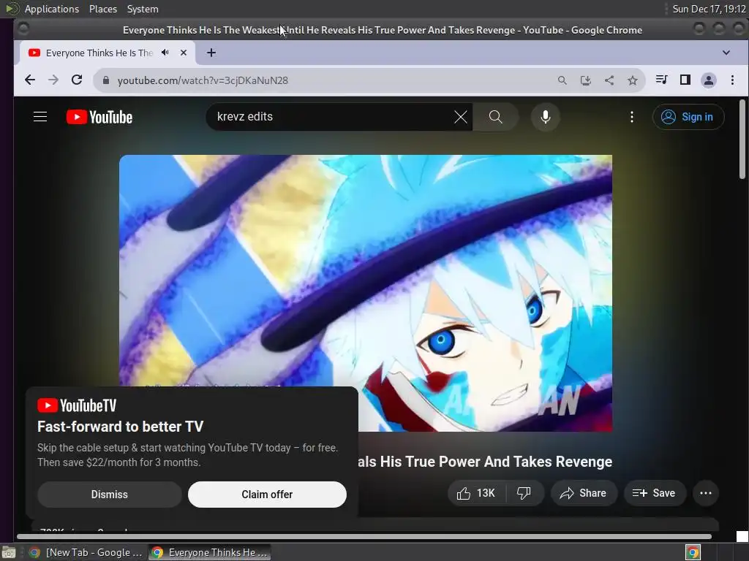Go forward using Chrome's forward arrow
The image size is (749, 561).
53,80
